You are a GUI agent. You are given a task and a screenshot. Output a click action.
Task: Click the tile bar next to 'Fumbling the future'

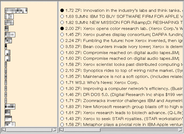8,40
